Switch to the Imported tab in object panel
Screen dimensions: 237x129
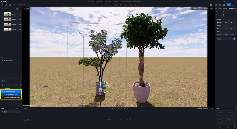9,81
